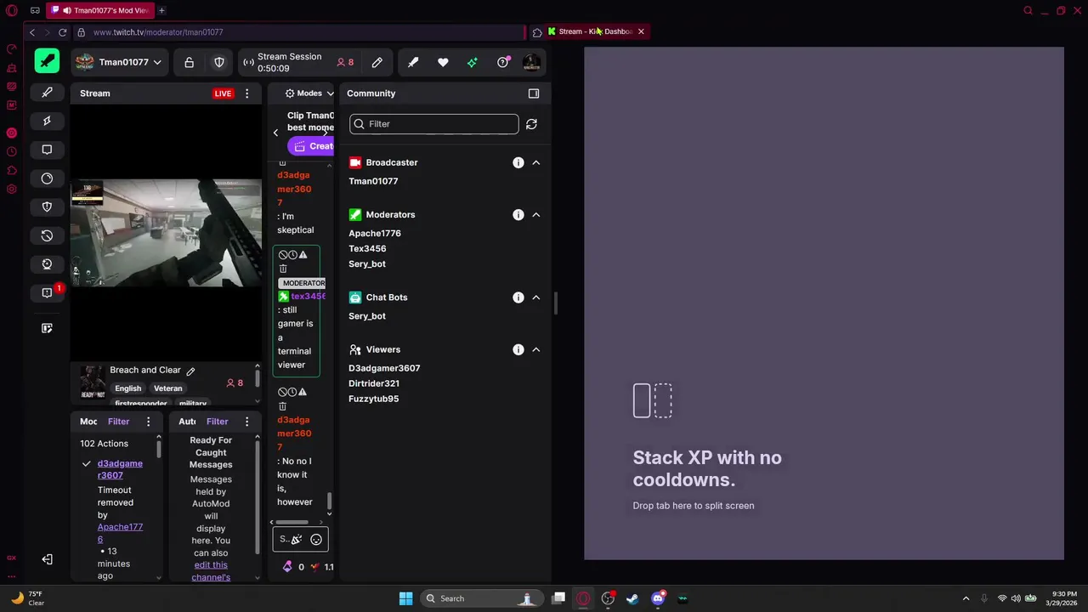Click the unlocked padlock icon in header

[x=190, y=62]
